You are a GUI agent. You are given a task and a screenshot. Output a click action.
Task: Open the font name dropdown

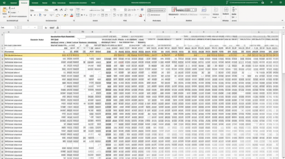(42, 10)
